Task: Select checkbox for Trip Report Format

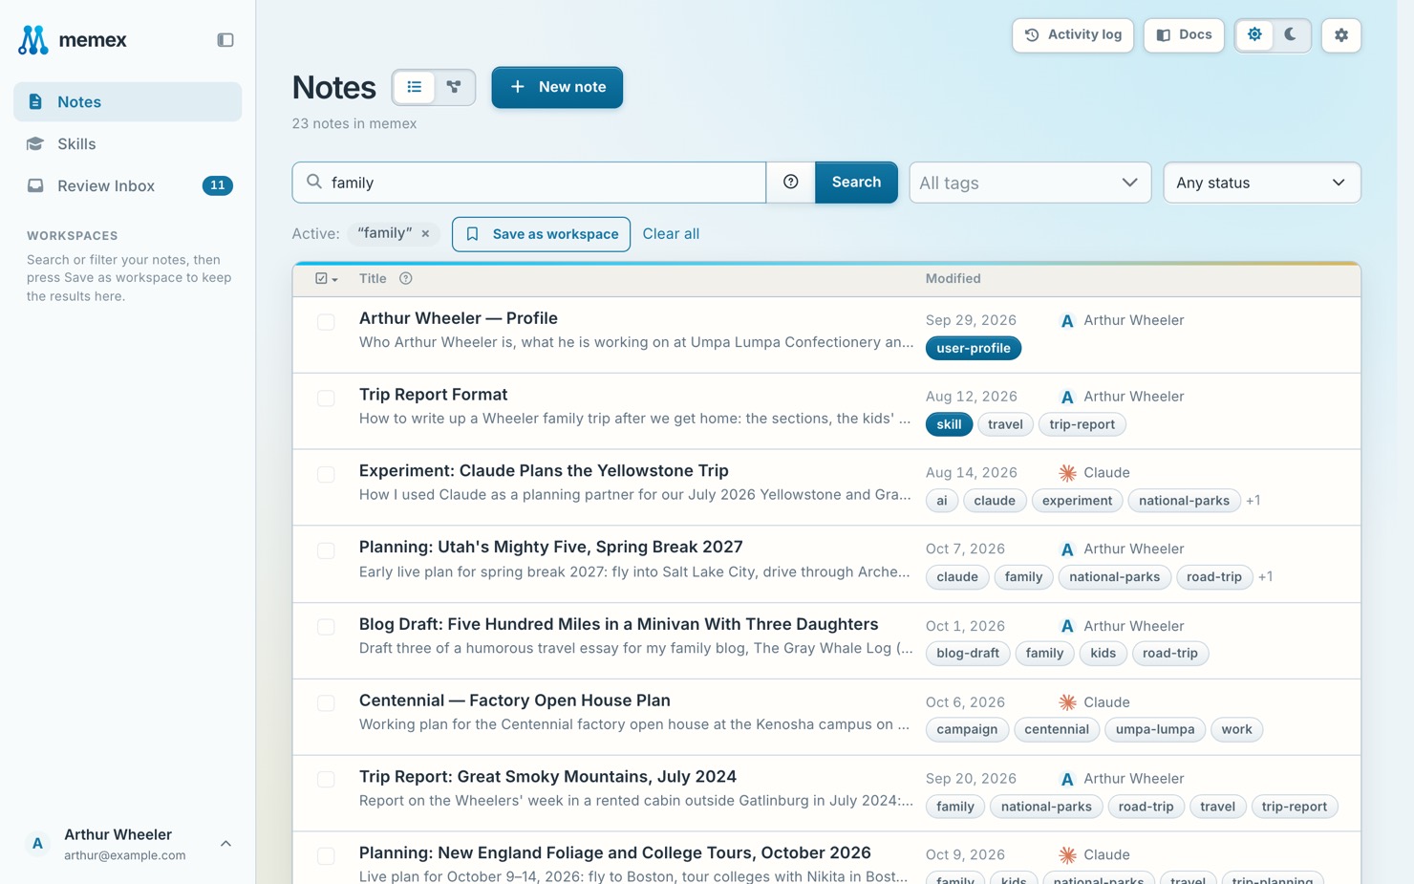Action: pyautogui.click(x=326, y=399)
